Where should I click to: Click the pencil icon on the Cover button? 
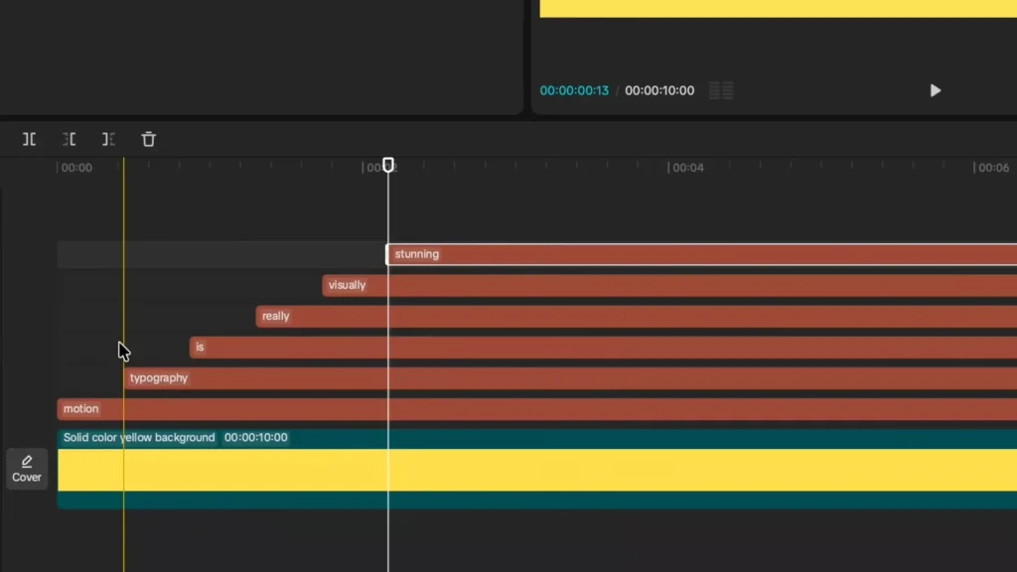[x=26, y=460]
